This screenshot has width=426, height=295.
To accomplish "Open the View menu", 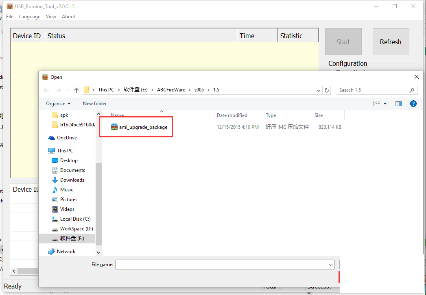I will coord(51,17).
